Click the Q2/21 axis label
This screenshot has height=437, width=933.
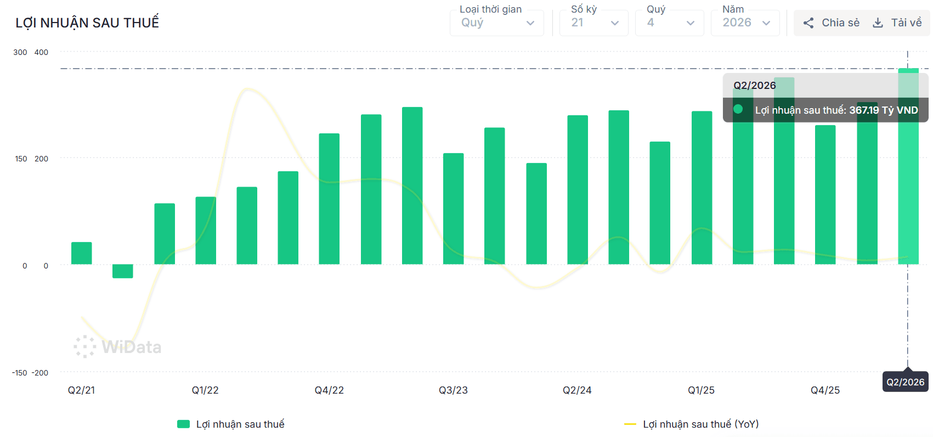pos(81,390)
